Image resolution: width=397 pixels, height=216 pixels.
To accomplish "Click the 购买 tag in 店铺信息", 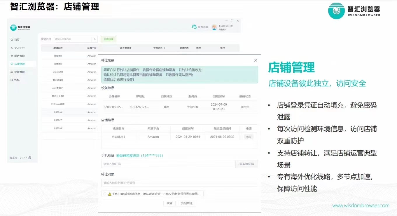I will (249, 137).
